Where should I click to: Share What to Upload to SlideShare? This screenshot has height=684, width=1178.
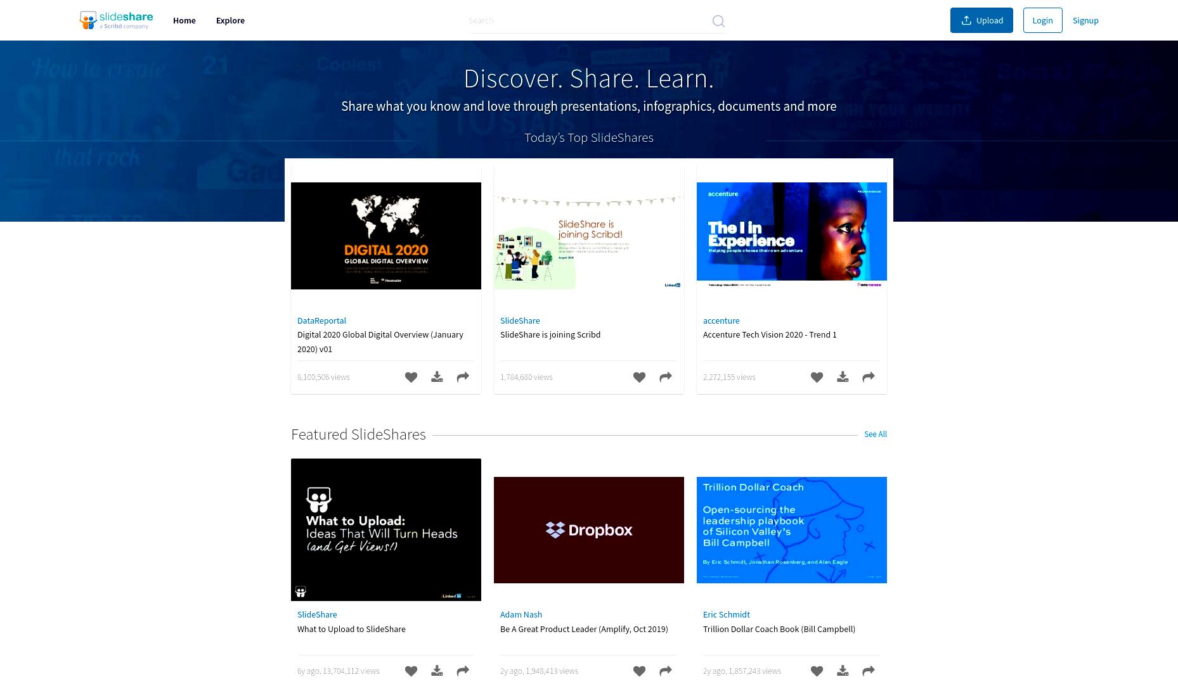pyautogui.click(x=463, y=671)
